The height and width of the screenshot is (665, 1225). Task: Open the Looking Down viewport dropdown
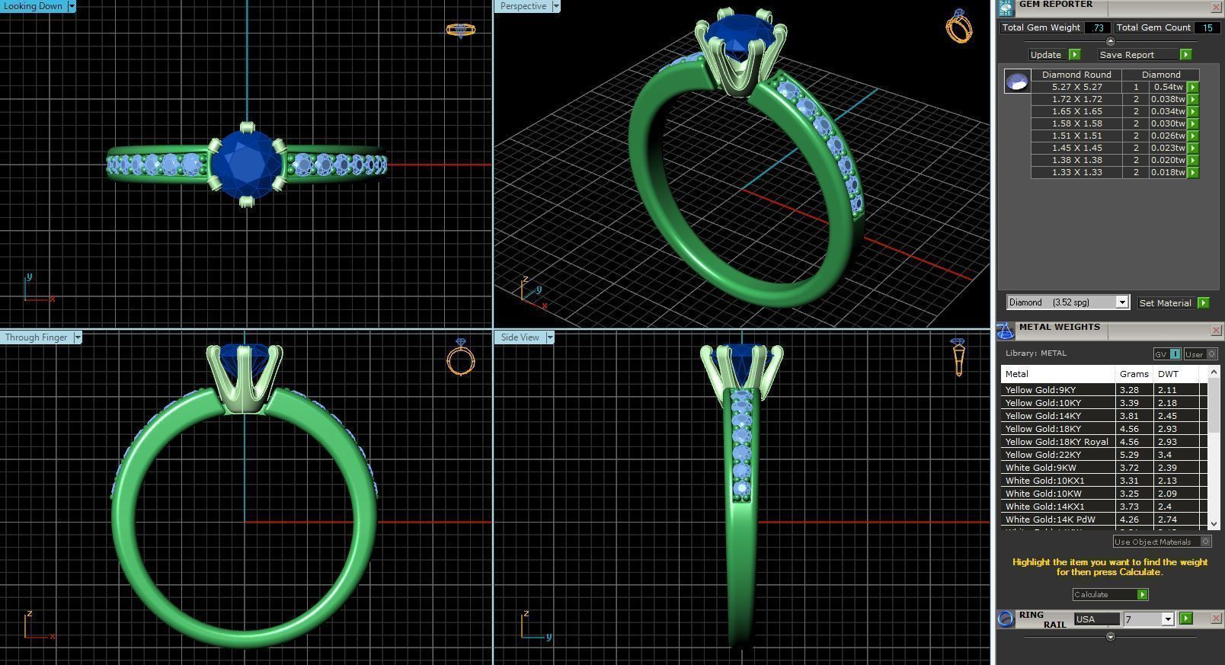(x=72, y=6)
